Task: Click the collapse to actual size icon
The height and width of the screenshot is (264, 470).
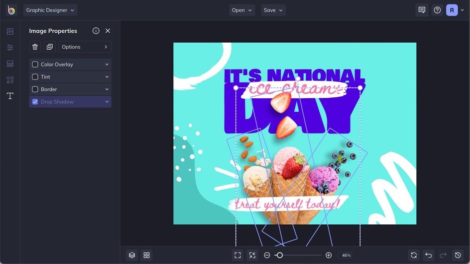Action: click(x=252, y=255)
